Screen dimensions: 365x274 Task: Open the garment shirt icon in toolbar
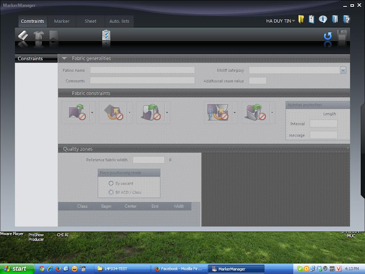pos(39,36)
